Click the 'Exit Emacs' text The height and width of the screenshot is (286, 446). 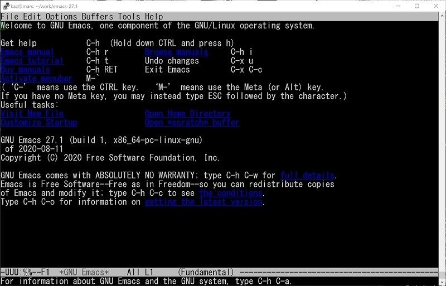(167, 70)
